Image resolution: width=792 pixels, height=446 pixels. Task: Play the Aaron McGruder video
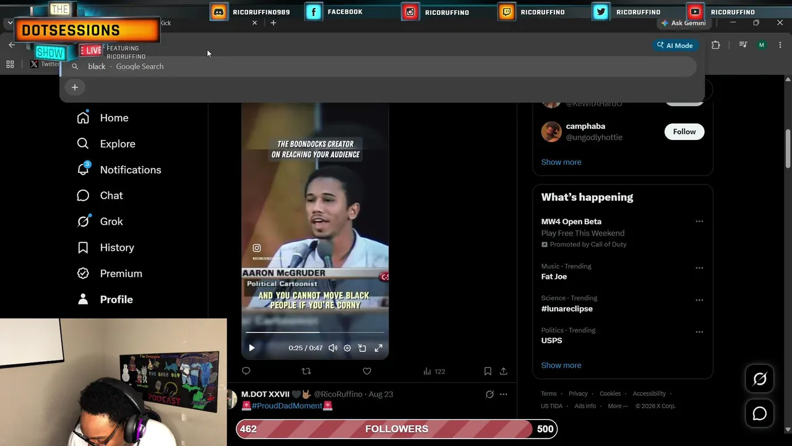tap(252, 348)
